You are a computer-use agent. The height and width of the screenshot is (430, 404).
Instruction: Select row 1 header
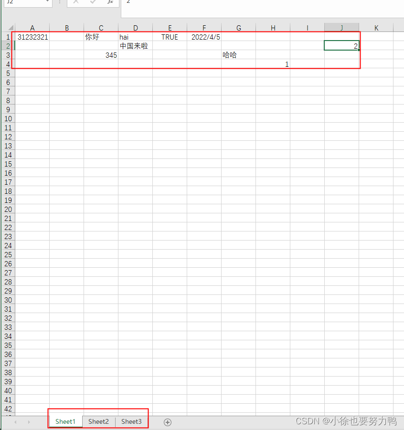click(8, 37)
